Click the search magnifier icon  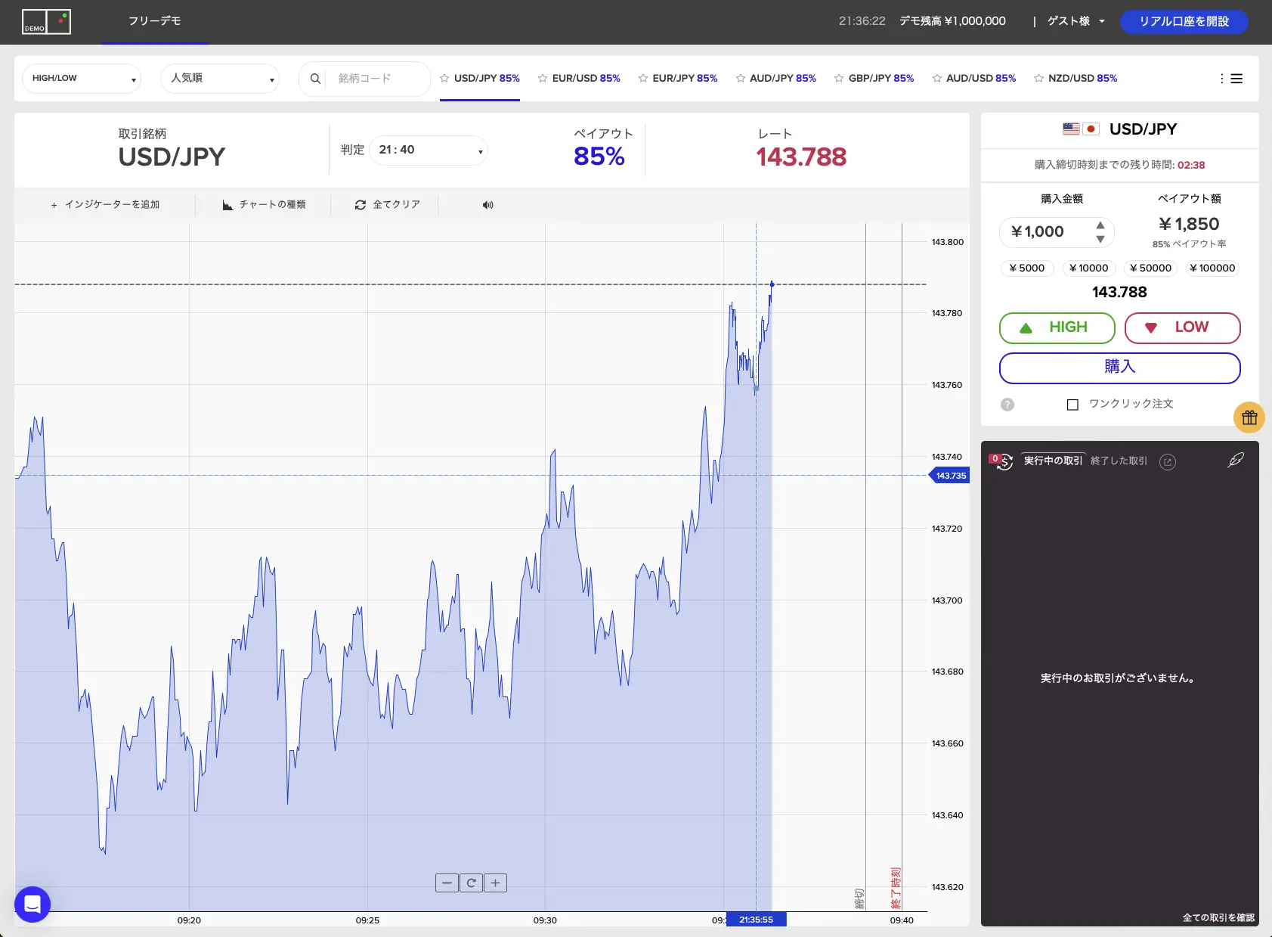click(x=315, y=79)
